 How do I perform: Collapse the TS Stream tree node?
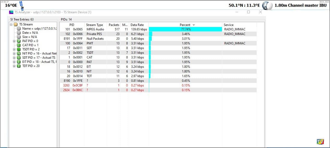click(11, 24)
